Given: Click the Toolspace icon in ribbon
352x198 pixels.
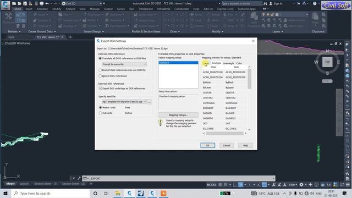Looking at the screenshot, I should coord(8,18).
